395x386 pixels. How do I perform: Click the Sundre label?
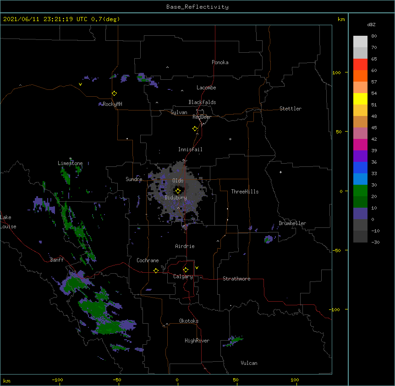134,179
